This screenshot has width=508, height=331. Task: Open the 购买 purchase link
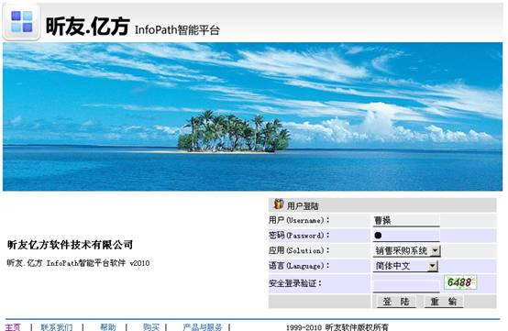click(151, 327)
